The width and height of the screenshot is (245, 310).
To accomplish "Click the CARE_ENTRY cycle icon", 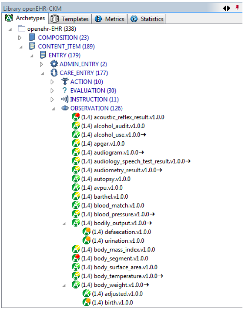I will point(54,73).
